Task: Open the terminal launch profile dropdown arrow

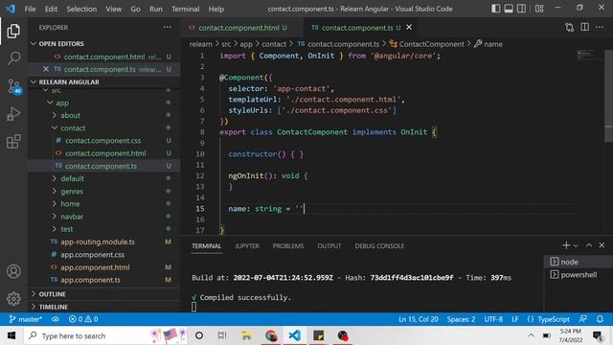Action: click(576, 245)
